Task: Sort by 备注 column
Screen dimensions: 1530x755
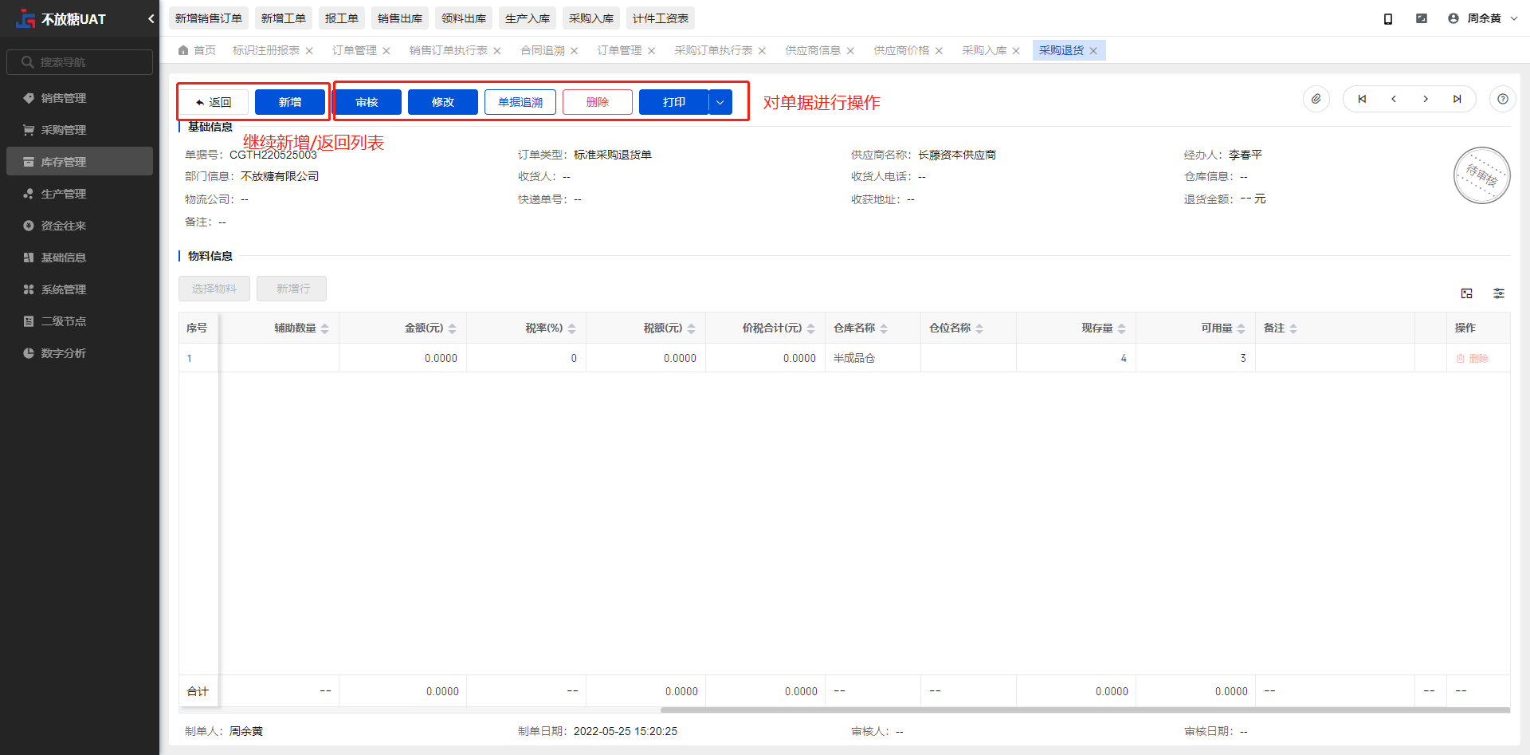Action: click(x=1293, y=328)
